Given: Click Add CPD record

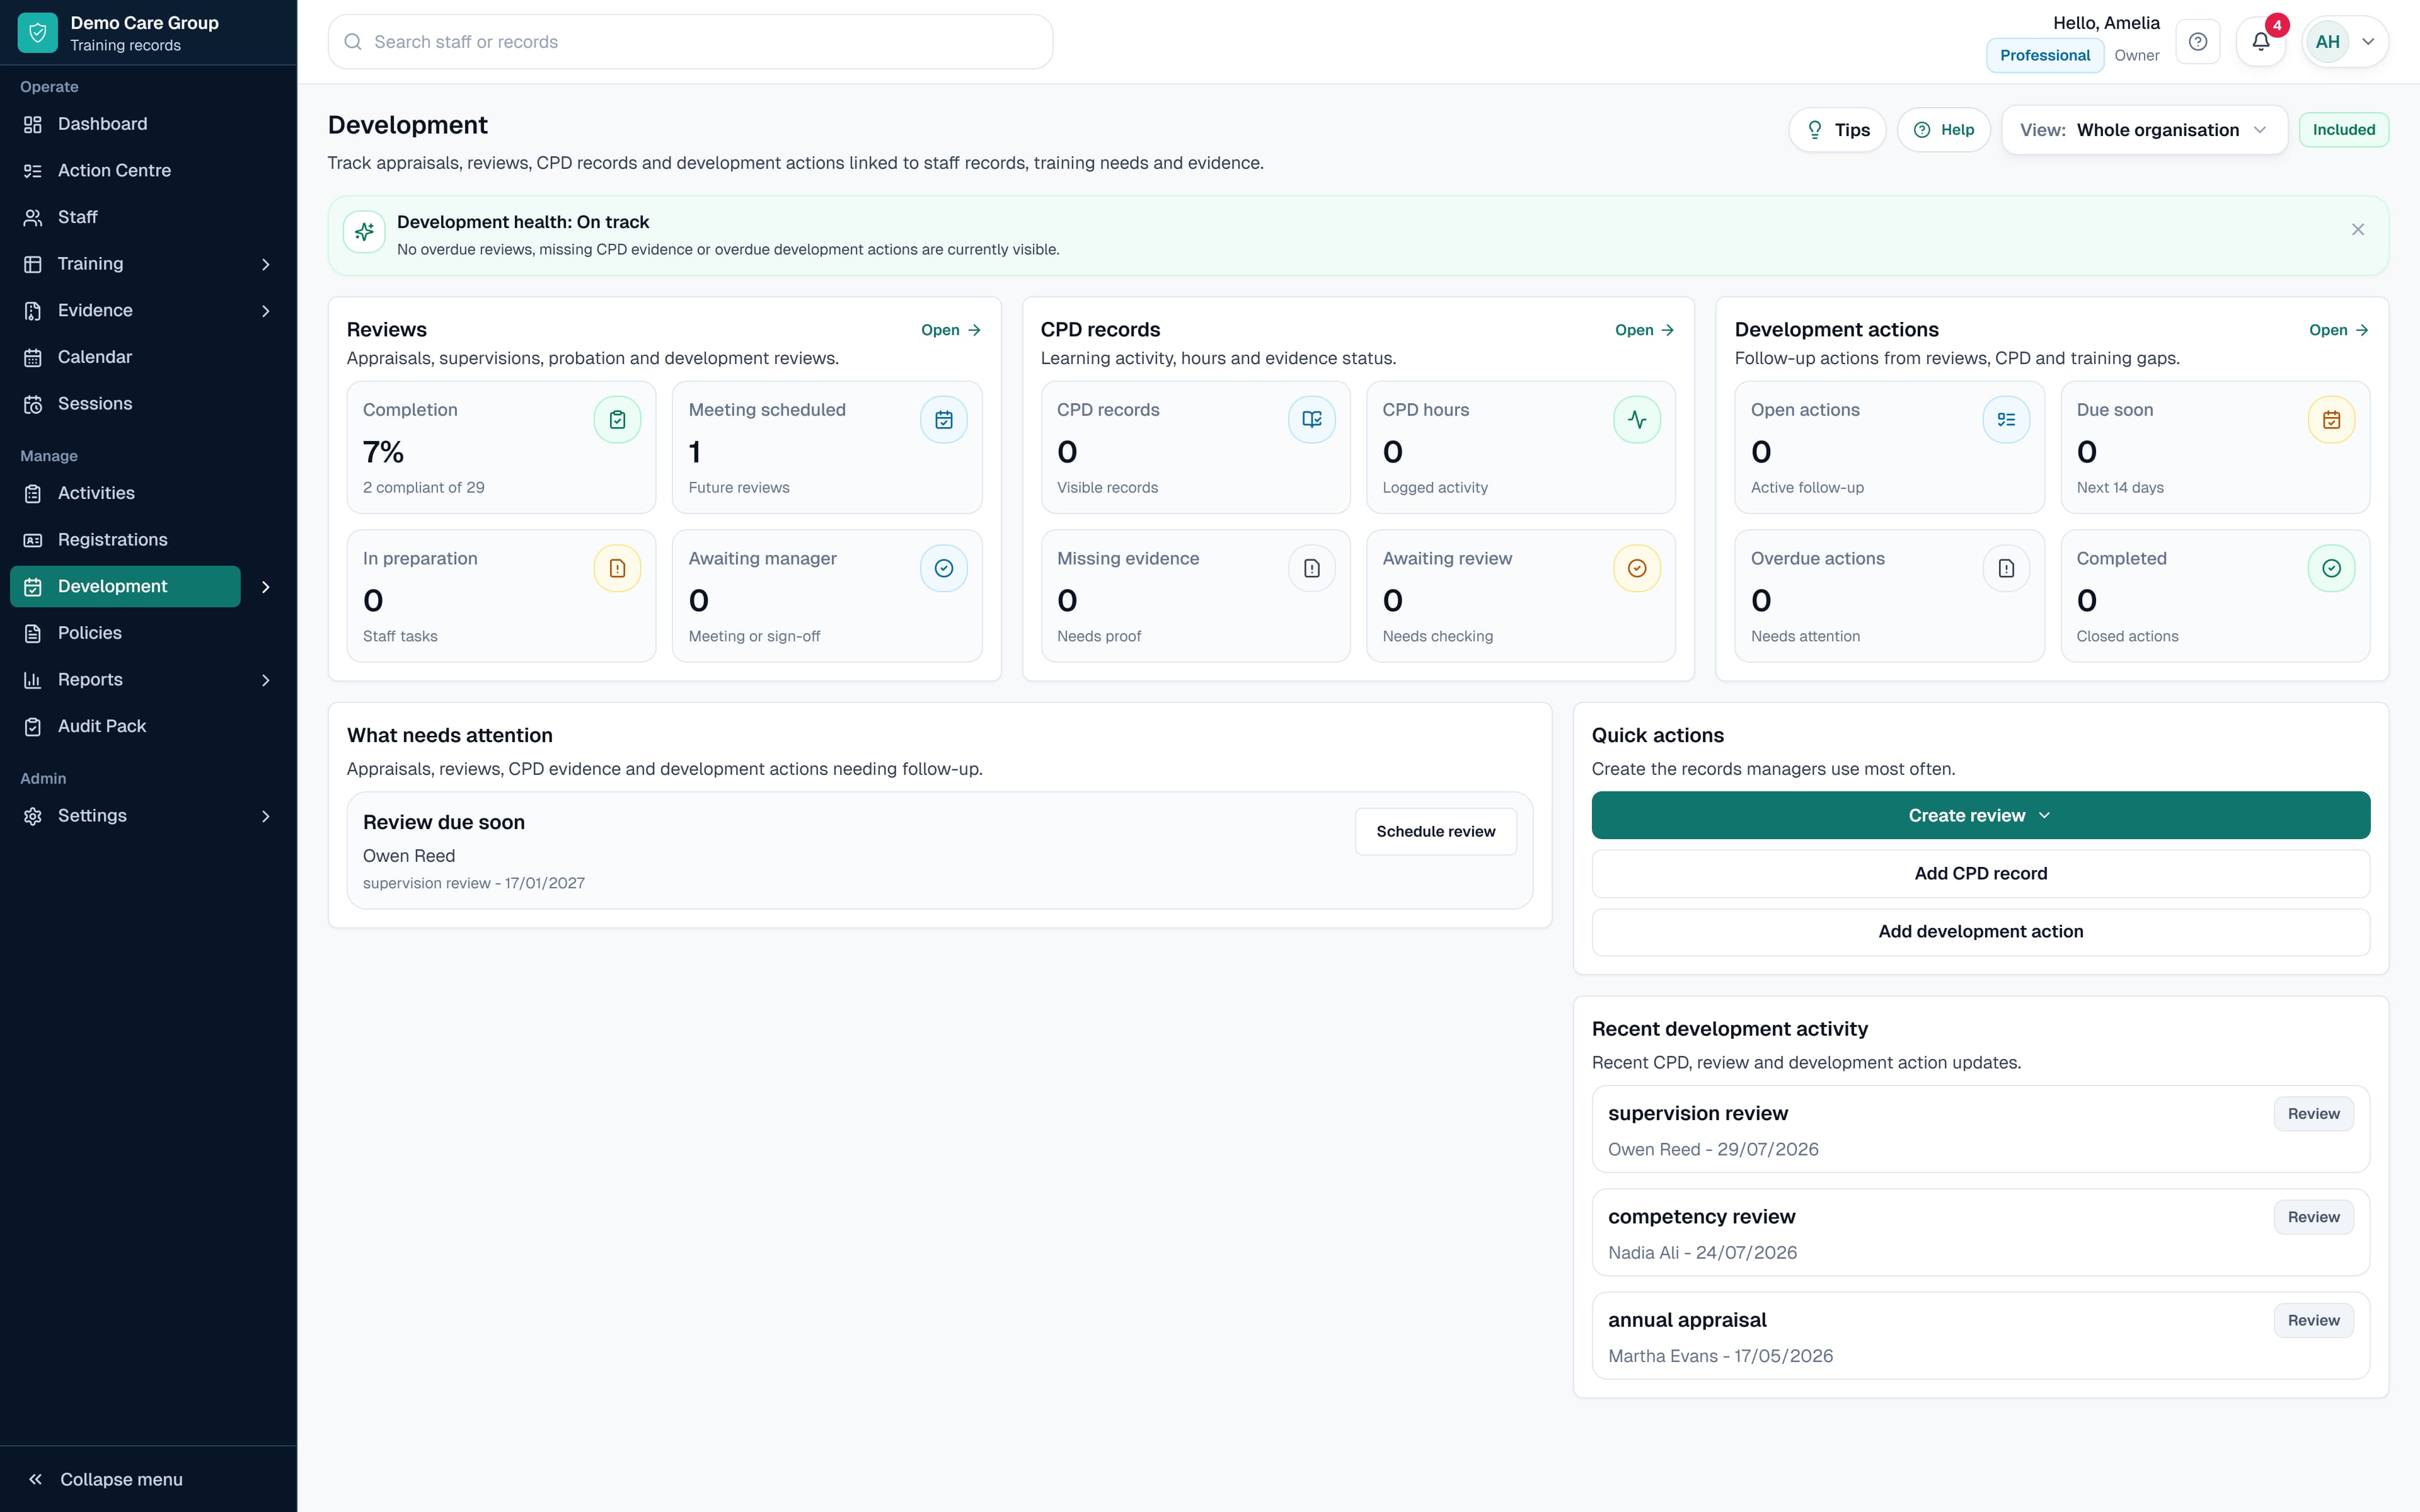Looking at the screenshot, I should click(x=1980, y=873).
